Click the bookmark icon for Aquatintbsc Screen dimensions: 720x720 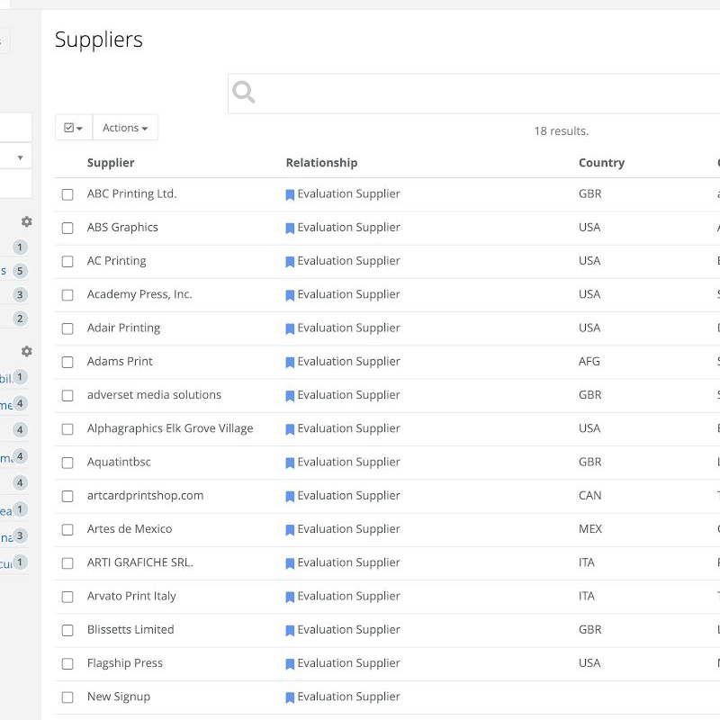(x=290, y=463)
